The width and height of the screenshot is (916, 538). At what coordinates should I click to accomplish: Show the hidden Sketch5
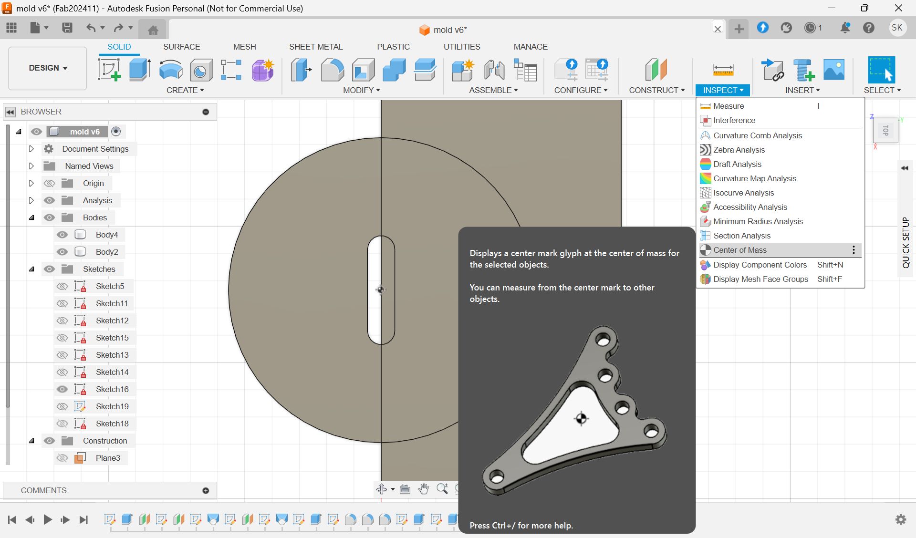pyautogui.click(x=62, y=286)
